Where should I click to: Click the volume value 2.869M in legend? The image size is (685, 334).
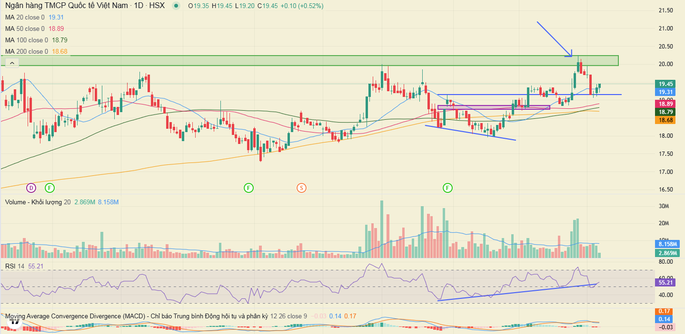pos(85,202)
